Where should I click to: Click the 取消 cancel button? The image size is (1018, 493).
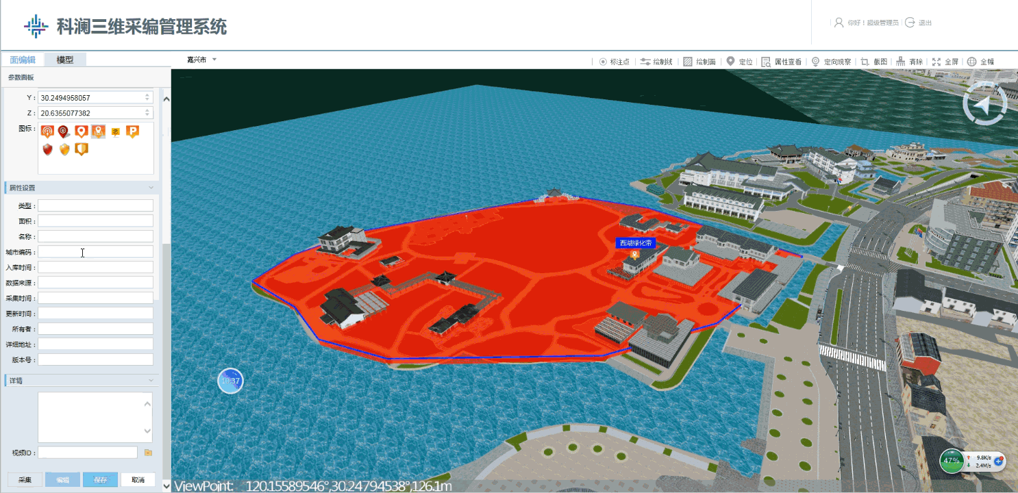click(x=138, y=480)
